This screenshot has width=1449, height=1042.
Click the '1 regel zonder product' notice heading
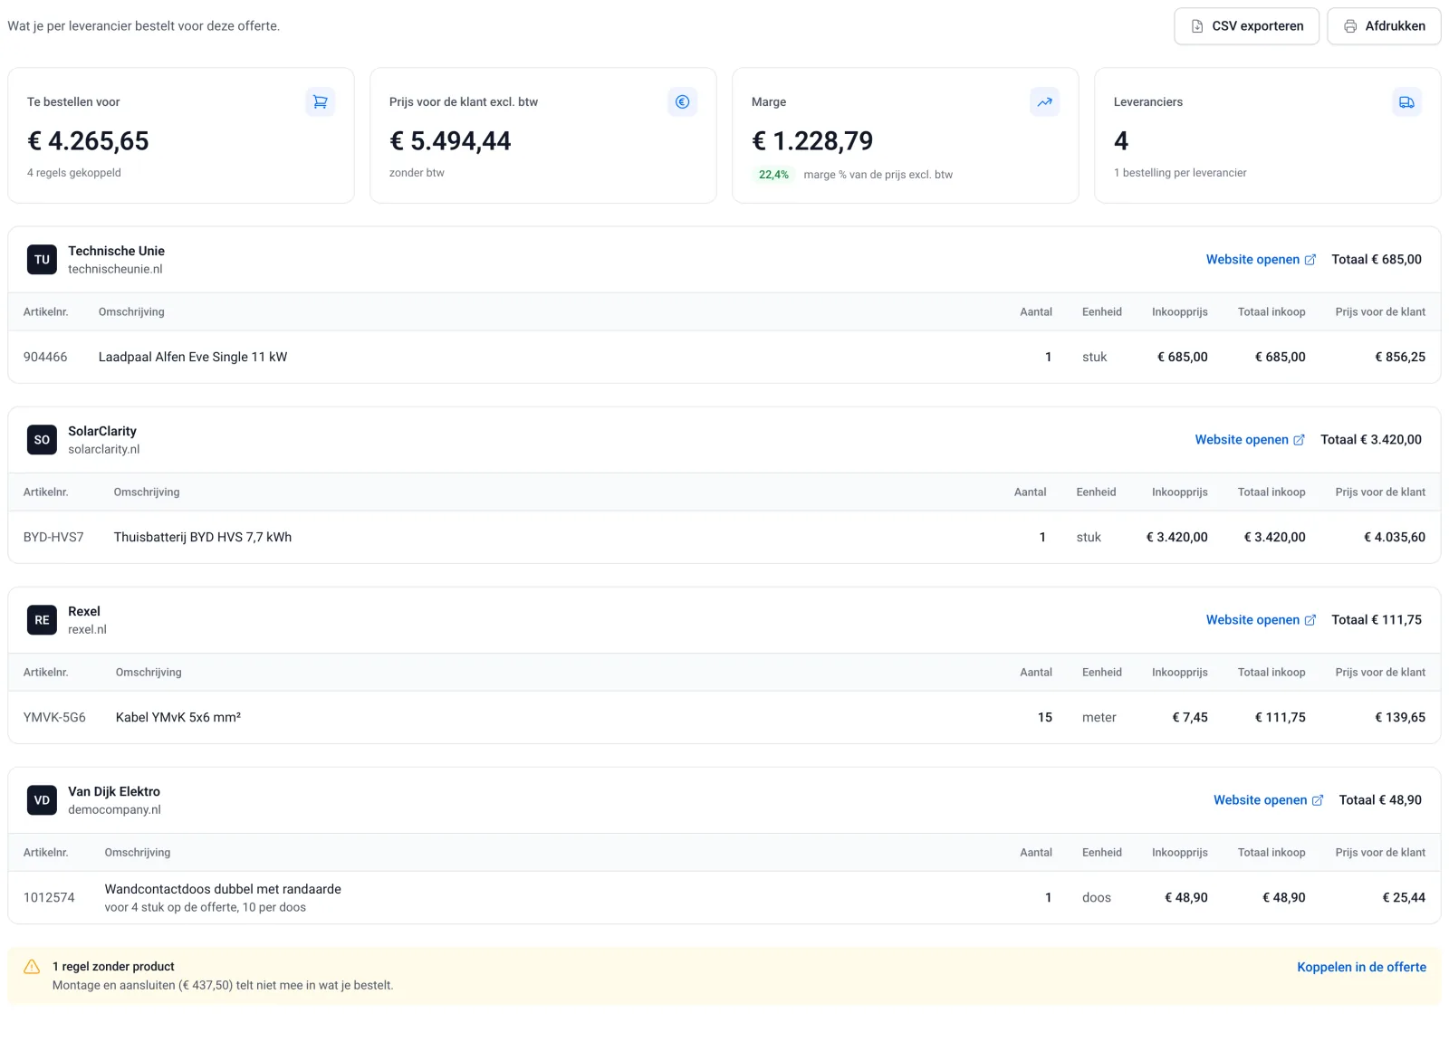(113, 967)
